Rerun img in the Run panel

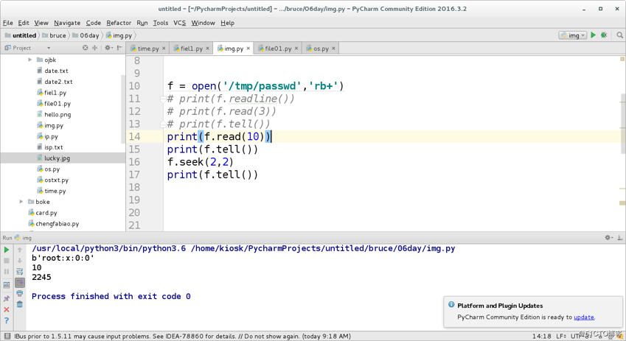tap(7, 250)
